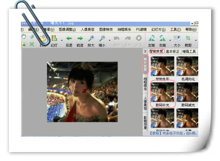Image resolution: width=220 pixels, height=161 pixels.
Task: Click the 放大 zoom in magnifier
Action: point(91,38)
